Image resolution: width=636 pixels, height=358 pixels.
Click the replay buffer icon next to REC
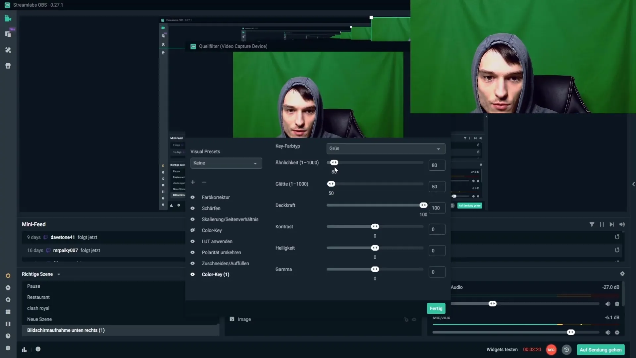click(x=566, y=350)
